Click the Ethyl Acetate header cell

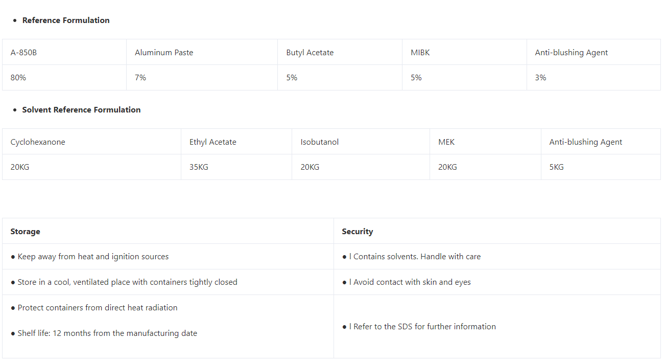(236, 142)
